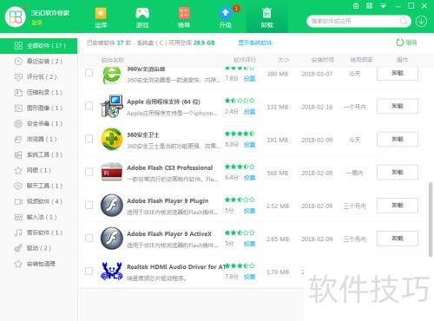Click the Flash Player 9 ActiveX icon
Image resolution: width=434 pixels, height=321 pixels.
[x=112, y=239]
